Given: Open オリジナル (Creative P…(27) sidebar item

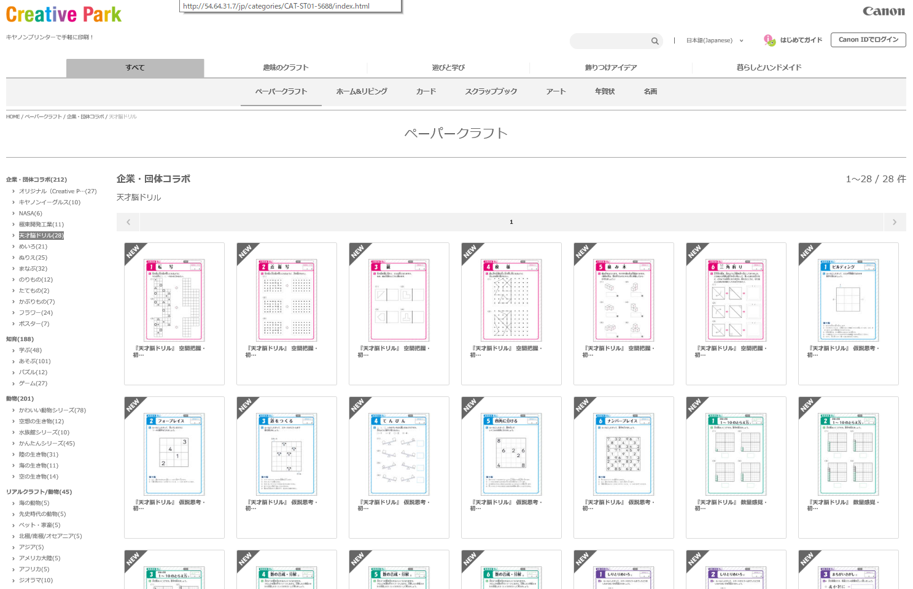Looking at the screenshot, I should pos(58,191).
